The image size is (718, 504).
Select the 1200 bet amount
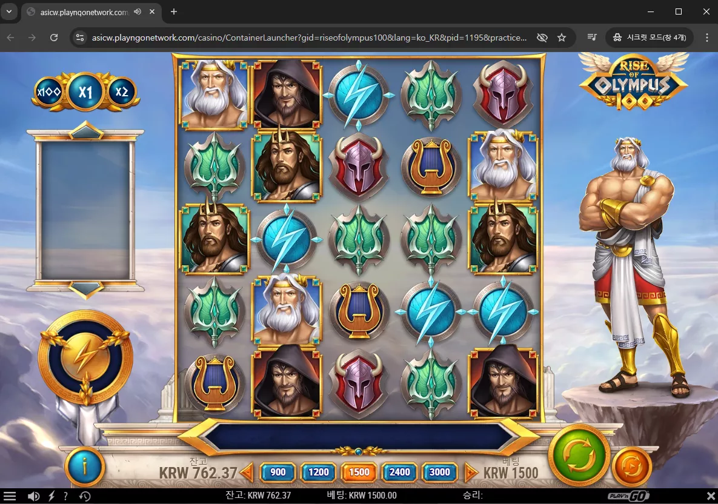pos(318,472)
